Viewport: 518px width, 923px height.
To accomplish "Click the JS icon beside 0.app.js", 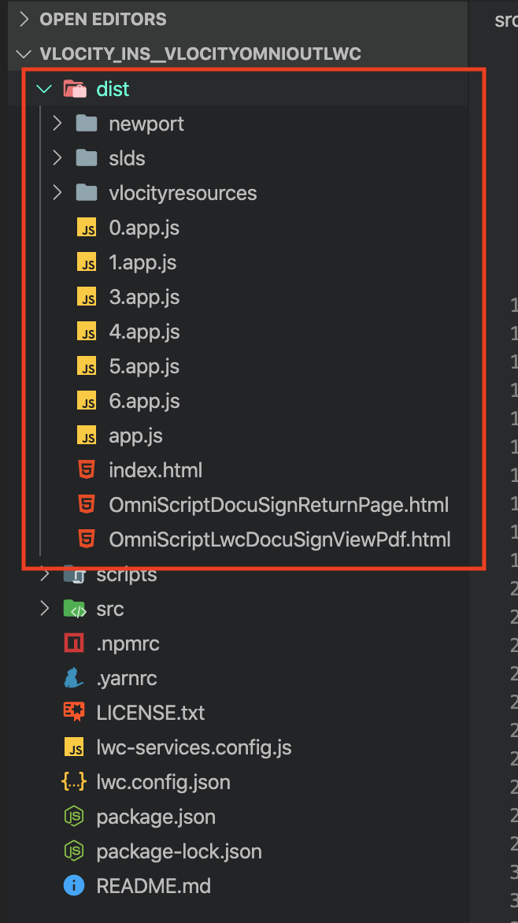I will click(87, 228).
